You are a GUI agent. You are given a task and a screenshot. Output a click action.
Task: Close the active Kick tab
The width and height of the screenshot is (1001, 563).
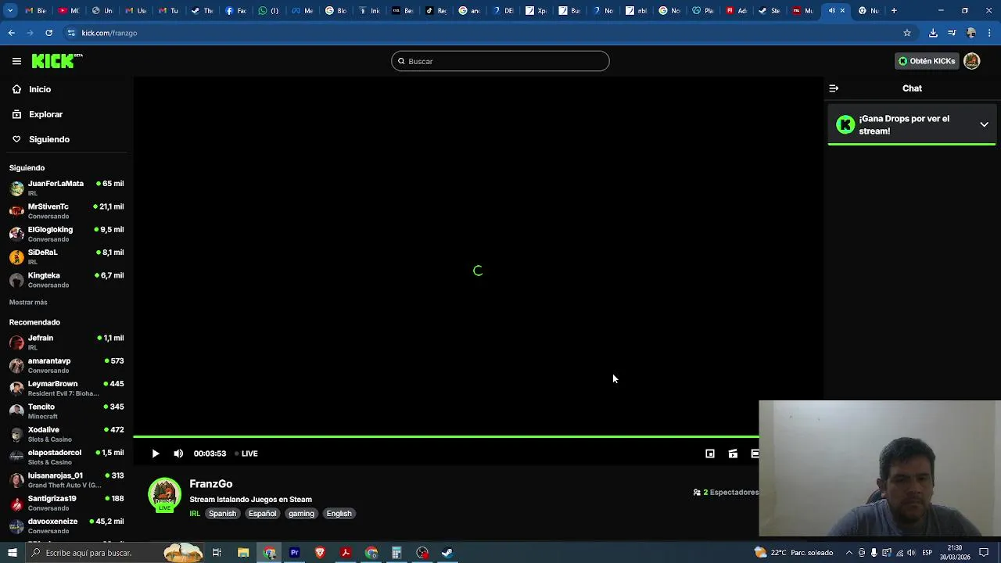click(x=842, y=11)
